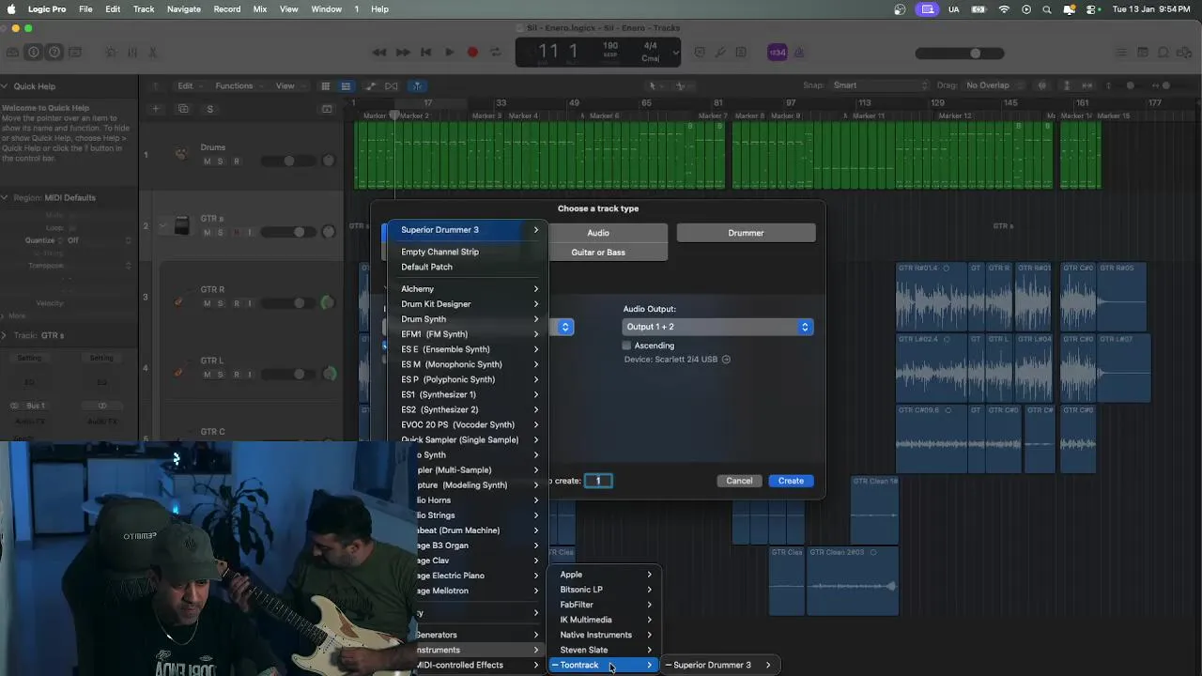Toggle the Catch playhead blue button

click(417, 85)
